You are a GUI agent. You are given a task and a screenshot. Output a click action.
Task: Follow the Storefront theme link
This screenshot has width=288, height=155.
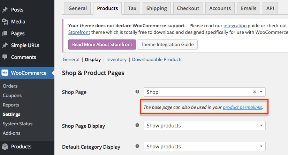79,32
